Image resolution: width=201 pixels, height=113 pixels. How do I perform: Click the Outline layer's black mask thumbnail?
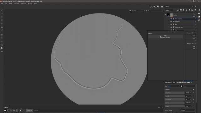tap(168, 15)
